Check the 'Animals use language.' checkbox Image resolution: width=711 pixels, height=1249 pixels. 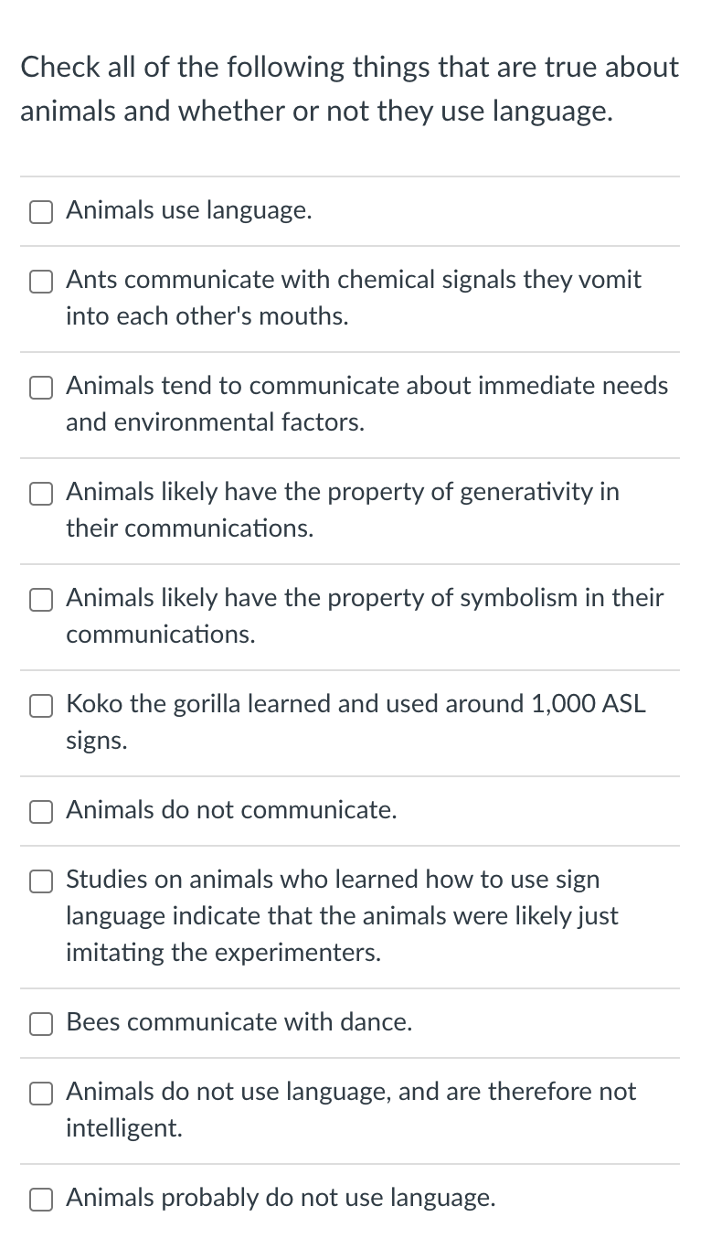click(x=41, y=212)
